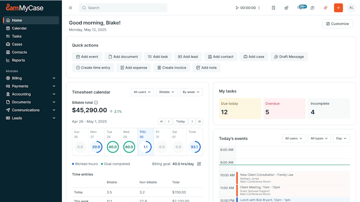The height and width of the screenshot is (202, 360).
Task: Open Calendar in sidebar
Action: [x=31, y=28]
